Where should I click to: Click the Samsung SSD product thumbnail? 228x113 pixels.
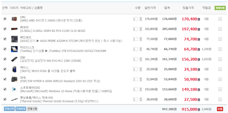click(x=14, y=59)
